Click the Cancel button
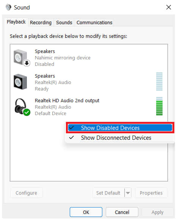177x220 pixels. coord(122,212)
